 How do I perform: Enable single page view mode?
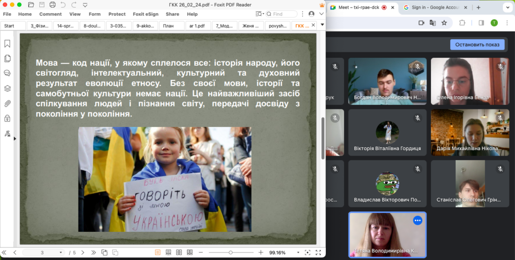click(157, 252)
